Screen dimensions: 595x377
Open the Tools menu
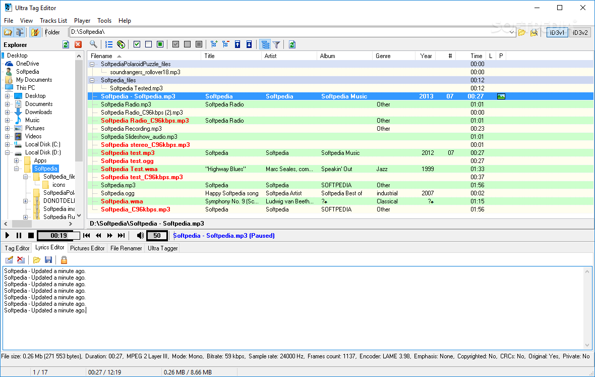click(104, 21)
